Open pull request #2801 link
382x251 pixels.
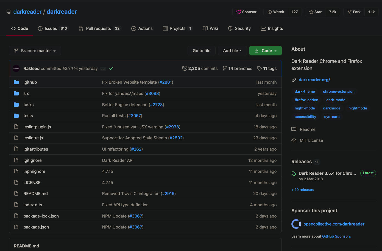[166, 82]
